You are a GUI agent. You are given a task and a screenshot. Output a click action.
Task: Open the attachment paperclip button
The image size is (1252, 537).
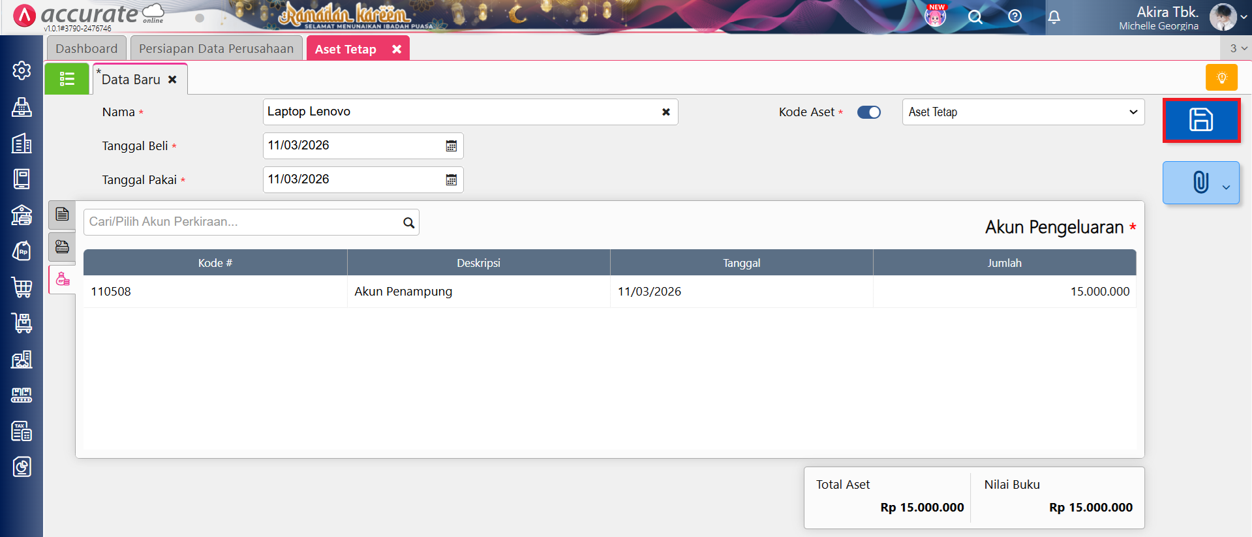click(x=1200, y=183)
